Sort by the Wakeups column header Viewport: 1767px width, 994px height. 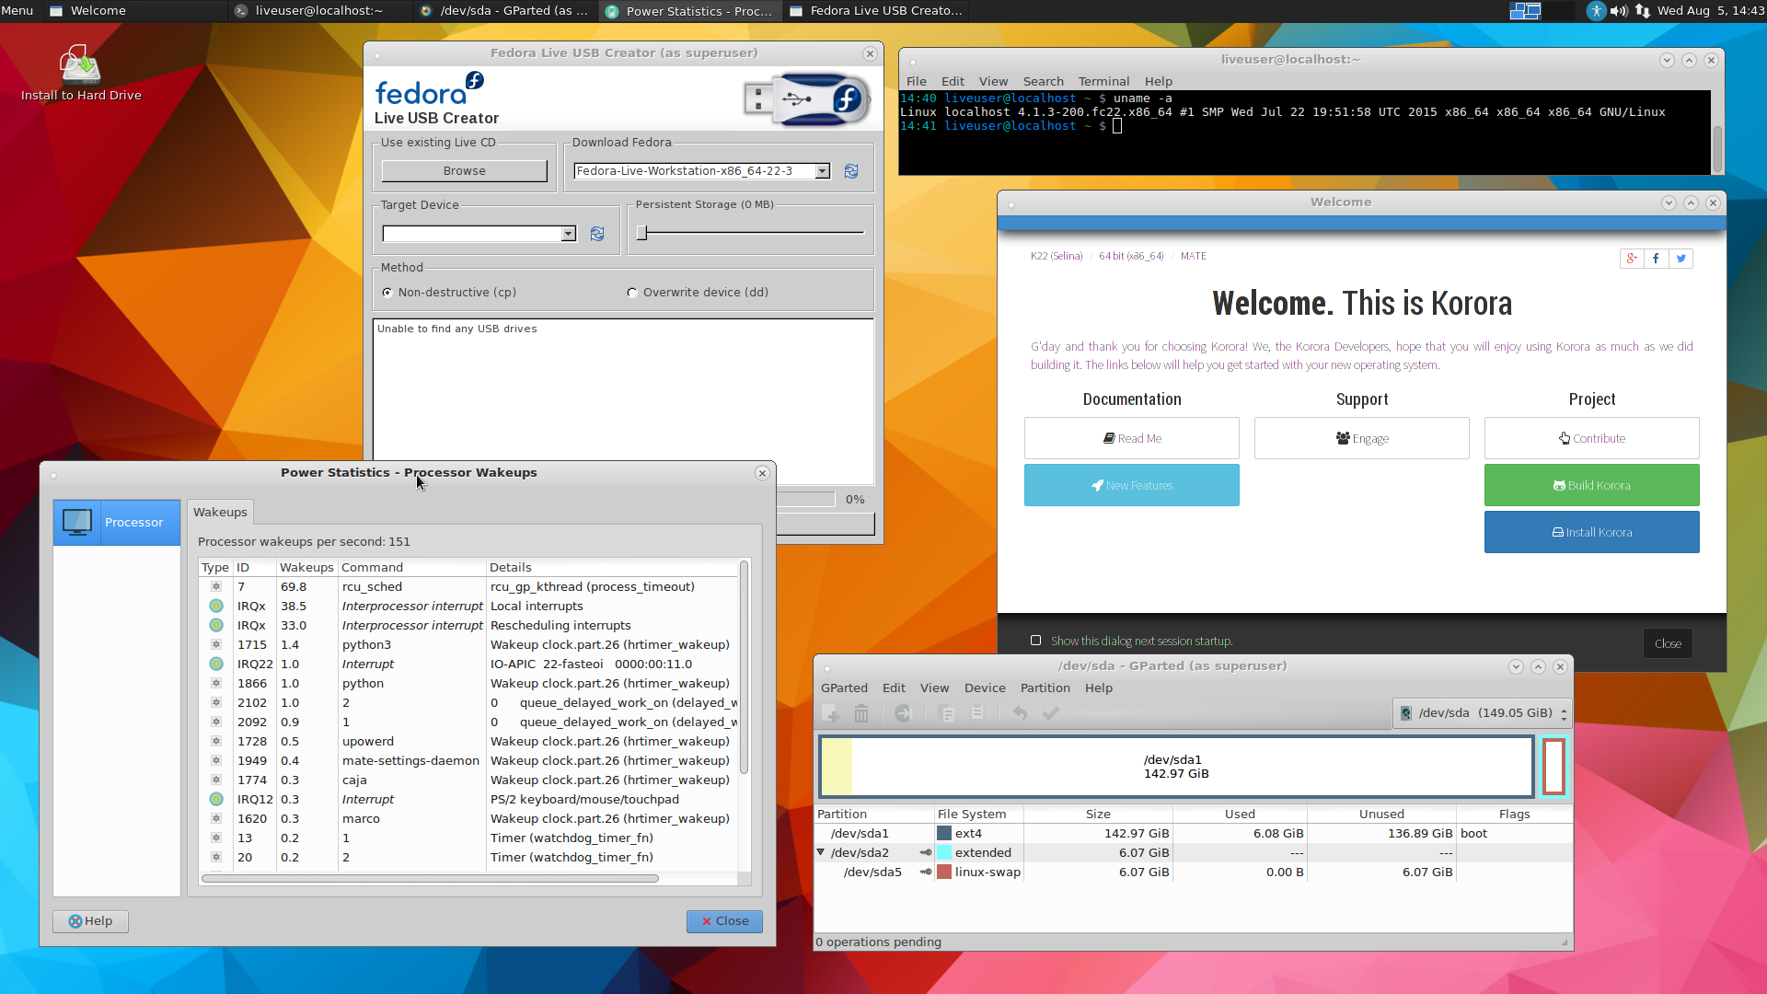[306, 567]
